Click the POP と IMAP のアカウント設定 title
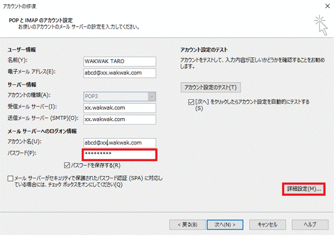This screenshot has height=235, width=334. coord(41,20)
